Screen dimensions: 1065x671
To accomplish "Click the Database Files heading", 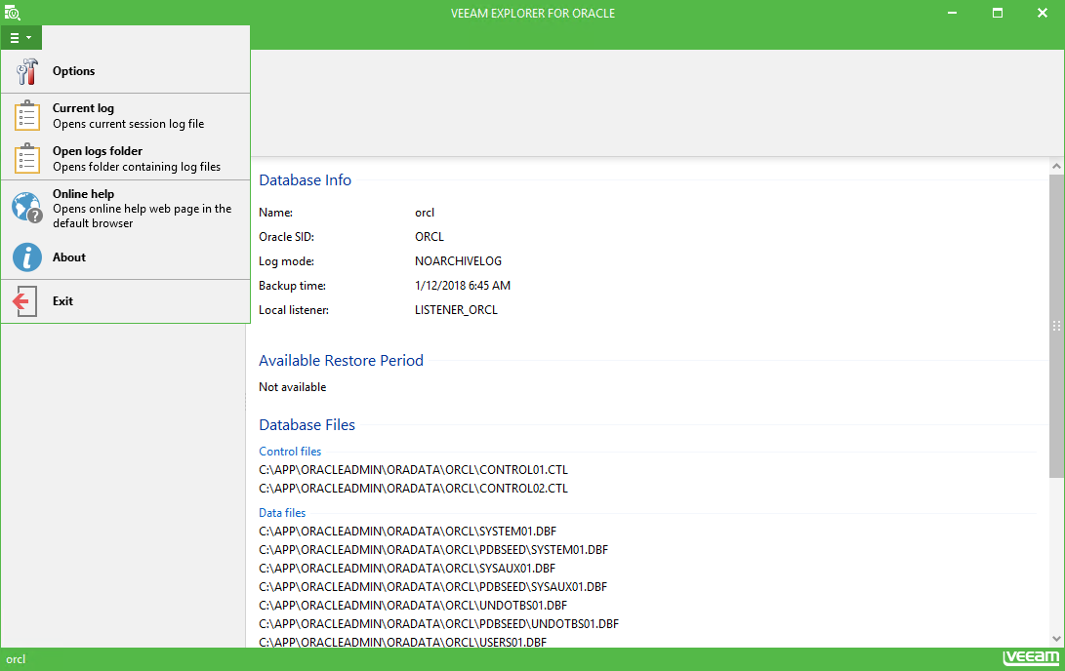I will click(307, 425).
